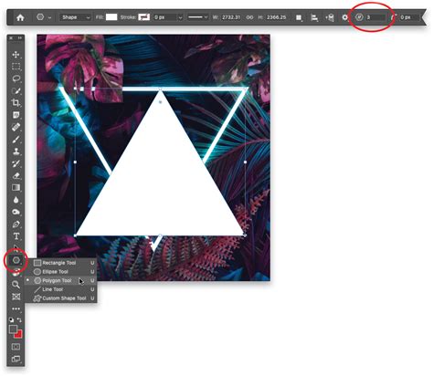
Task: Click the number of sides field
Action: point(375,17)
